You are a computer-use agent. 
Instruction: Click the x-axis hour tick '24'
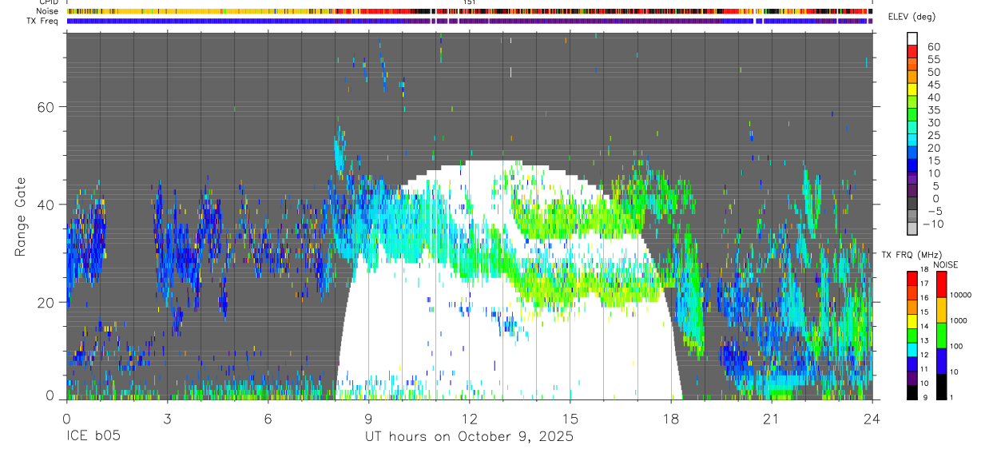tap(872, 419)
